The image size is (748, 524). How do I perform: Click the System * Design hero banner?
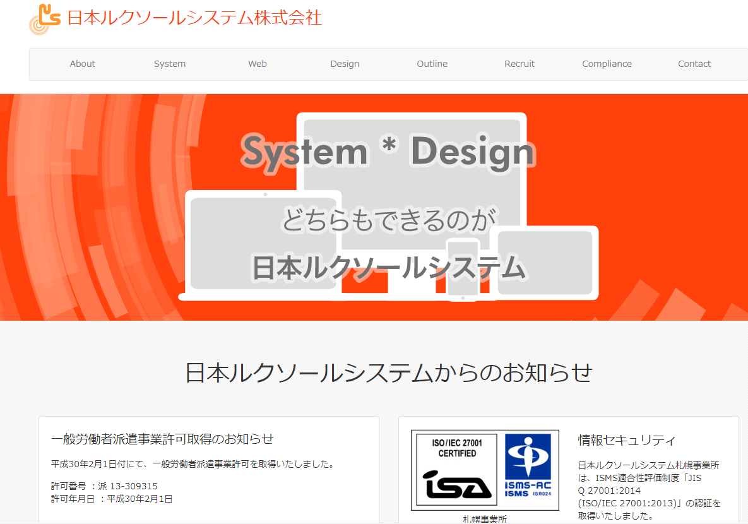coord(374,207)
